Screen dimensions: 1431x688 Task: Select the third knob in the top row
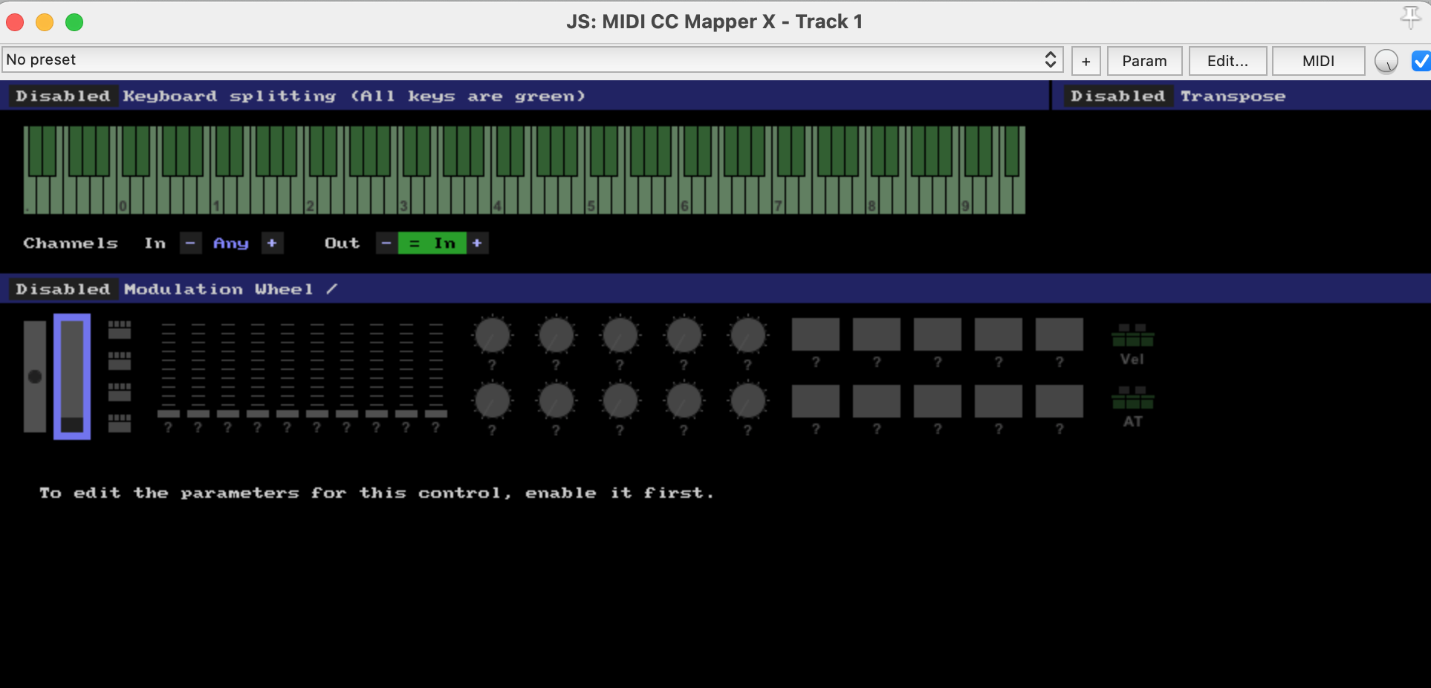(x=620, y=336)
